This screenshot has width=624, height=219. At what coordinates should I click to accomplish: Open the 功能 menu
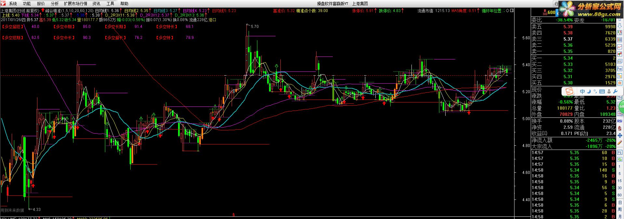tap(27, 4)
